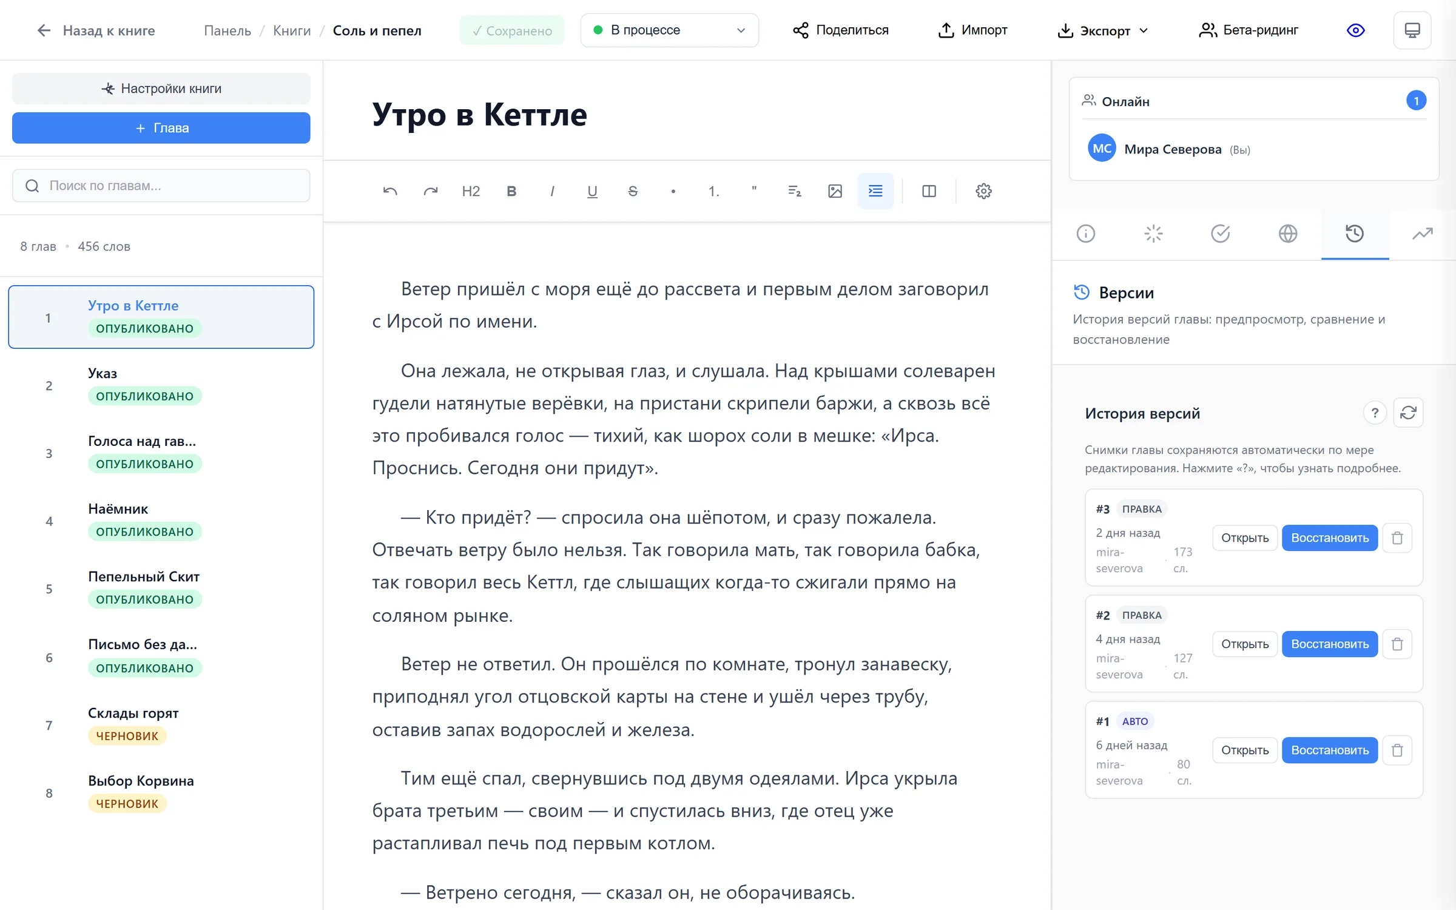Click the Импорт button
The image size is (1456, 910).
[x=972, y=30]
